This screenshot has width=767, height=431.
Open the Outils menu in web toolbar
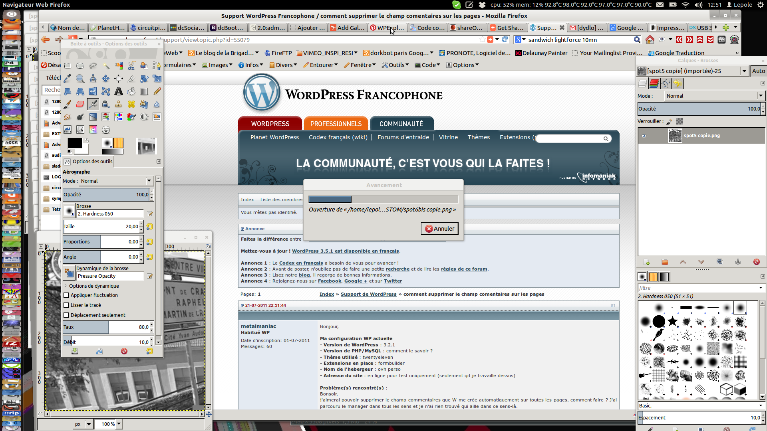(x=395, y=65)
